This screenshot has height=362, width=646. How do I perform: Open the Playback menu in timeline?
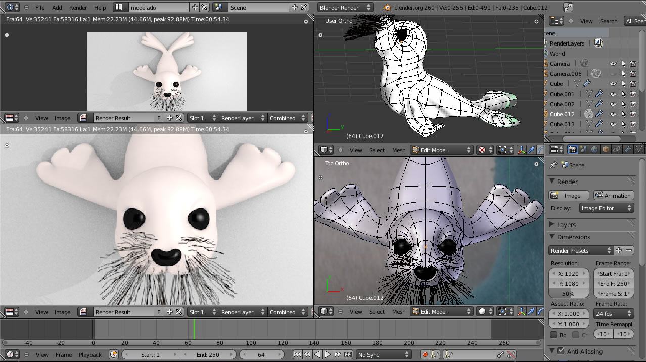click(x=90, y=355)
